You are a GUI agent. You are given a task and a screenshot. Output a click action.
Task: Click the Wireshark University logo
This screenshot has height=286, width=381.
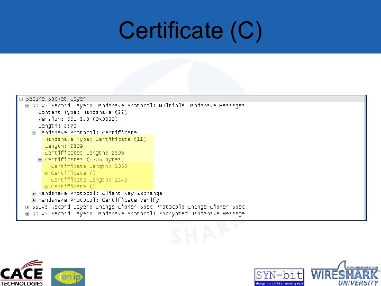coord(345,273)
